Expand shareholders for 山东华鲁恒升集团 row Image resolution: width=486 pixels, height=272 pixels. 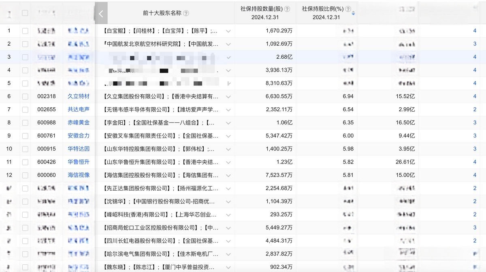tap(228, 162)
